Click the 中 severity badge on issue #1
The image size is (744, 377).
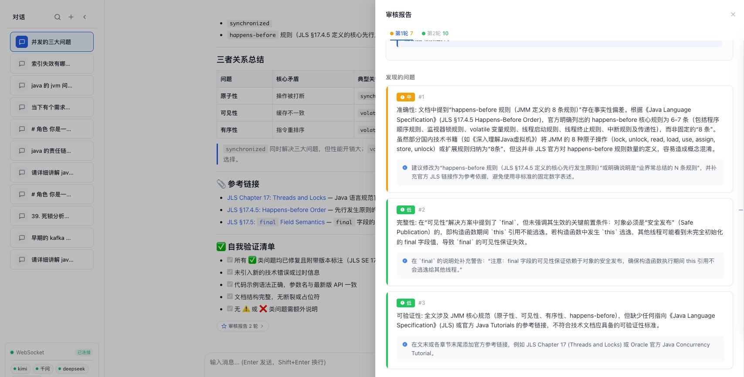click(x=405, y=97)
